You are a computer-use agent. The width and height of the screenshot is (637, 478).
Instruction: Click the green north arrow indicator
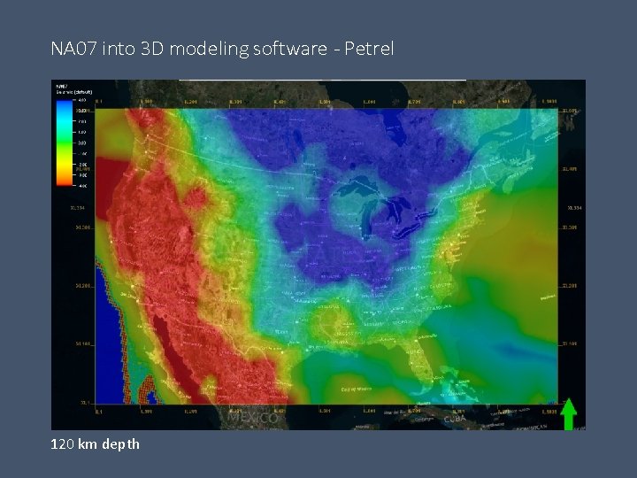pos(568,413)
